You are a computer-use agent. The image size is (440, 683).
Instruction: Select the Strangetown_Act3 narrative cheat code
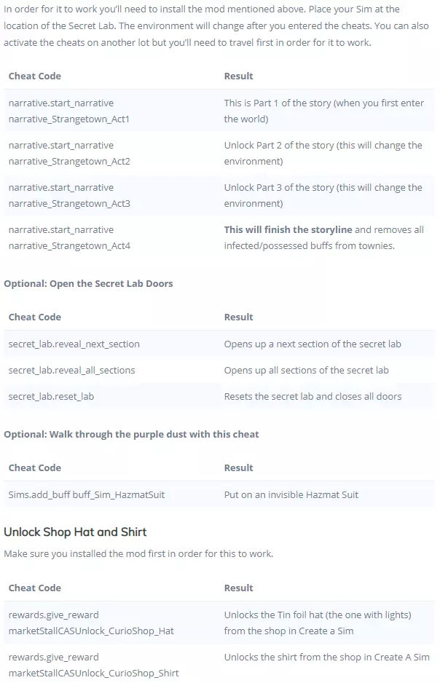tap(69, 195)
